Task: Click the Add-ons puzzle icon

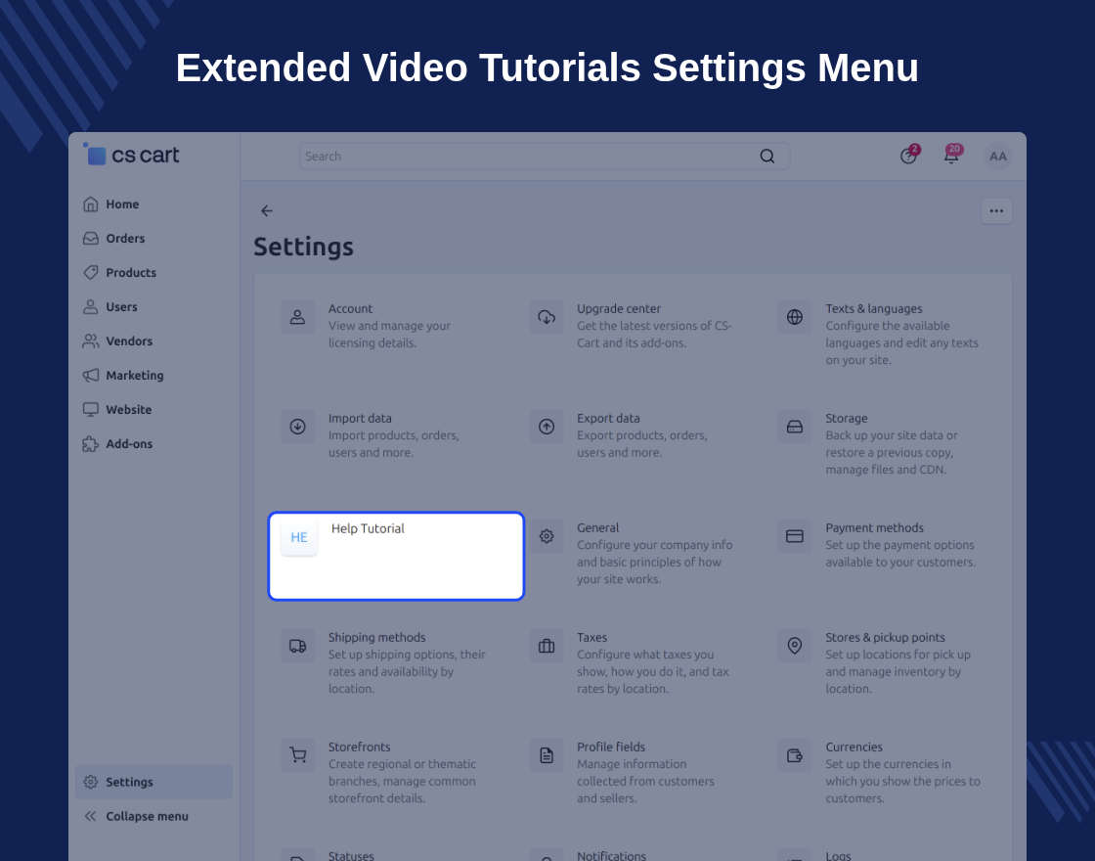Action: click(91, 444)
